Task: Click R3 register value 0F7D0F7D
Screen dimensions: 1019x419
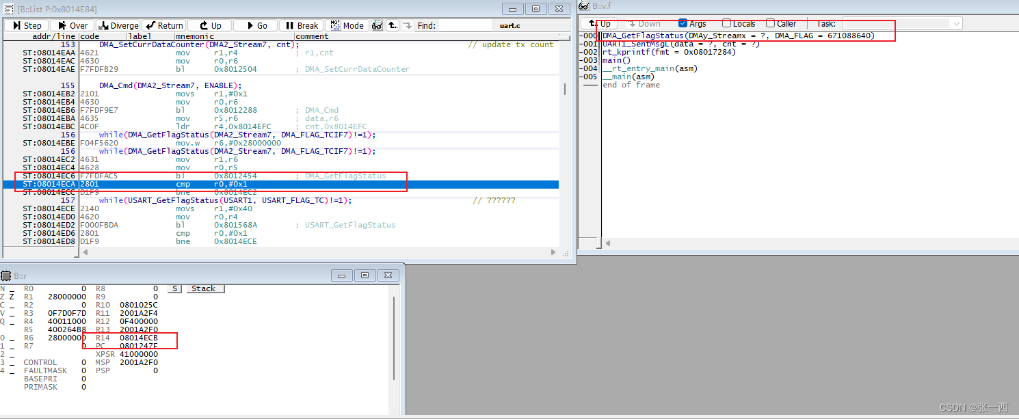Action: pyautogui.click(x=67, y=313)
